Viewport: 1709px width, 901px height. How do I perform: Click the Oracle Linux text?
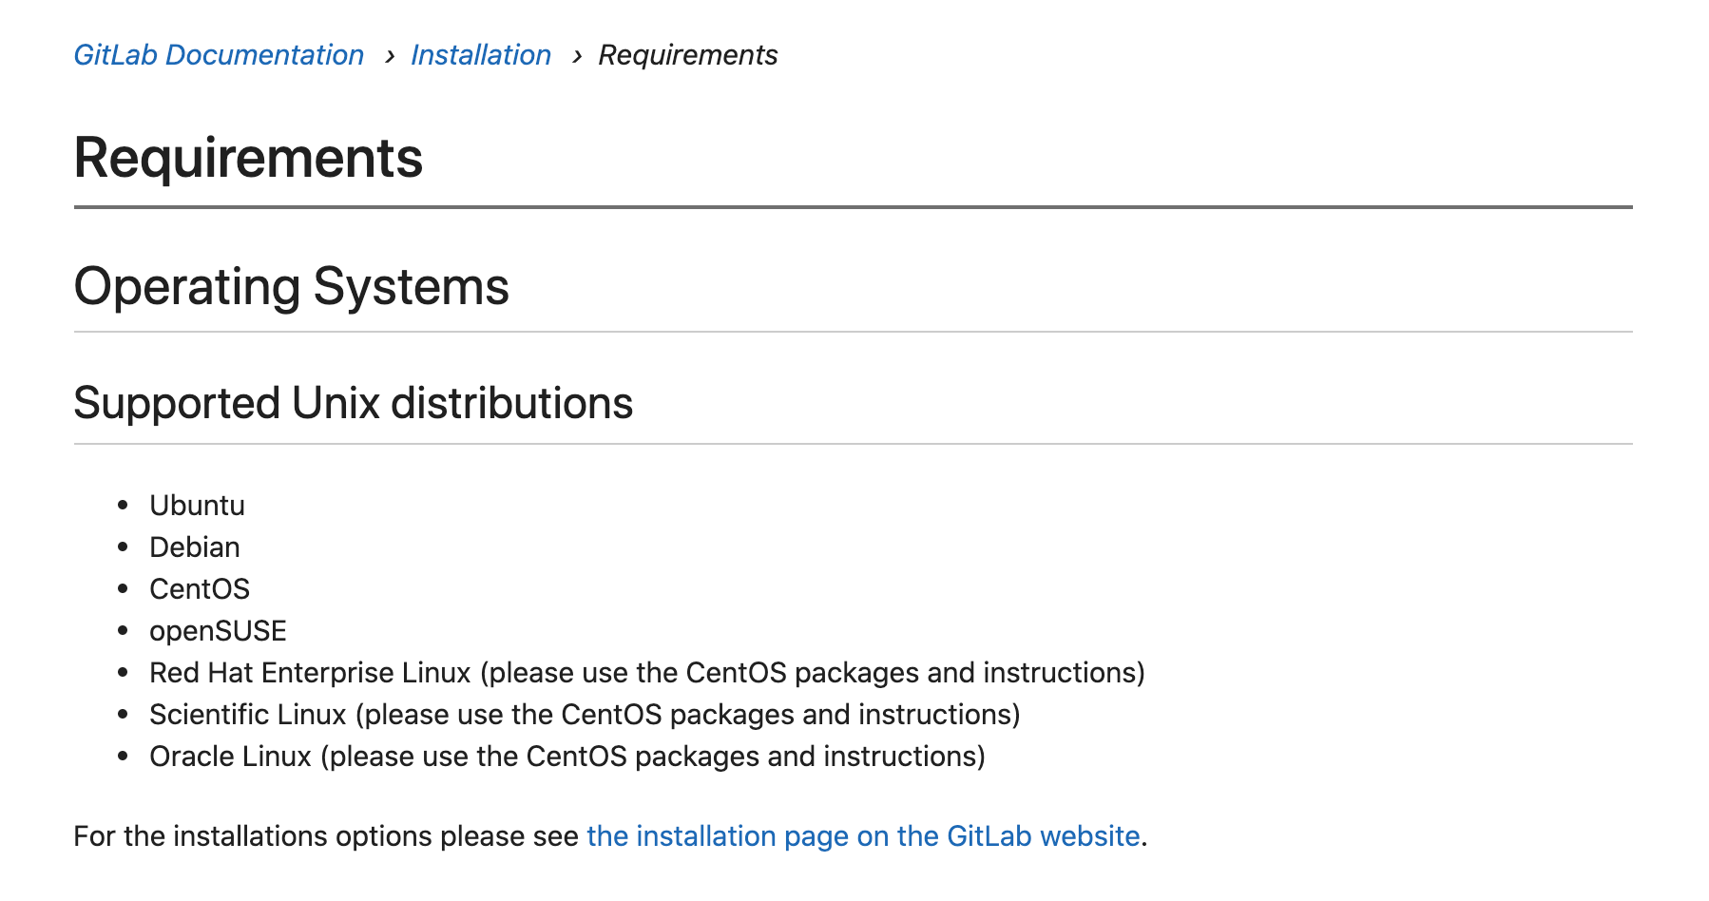point(230,757)
